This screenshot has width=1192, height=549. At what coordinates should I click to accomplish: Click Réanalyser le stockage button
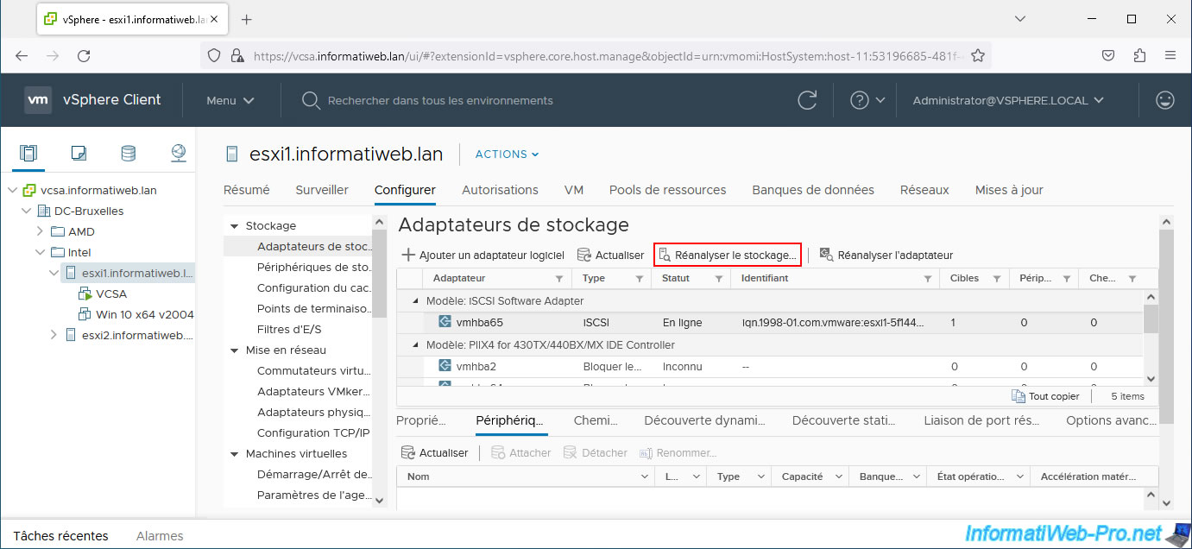coord(728,255)
